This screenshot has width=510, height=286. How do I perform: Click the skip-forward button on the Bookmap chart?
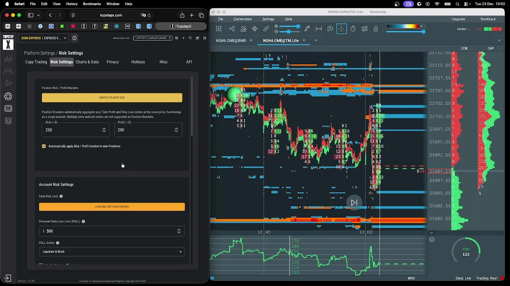[x=354, y=203]
